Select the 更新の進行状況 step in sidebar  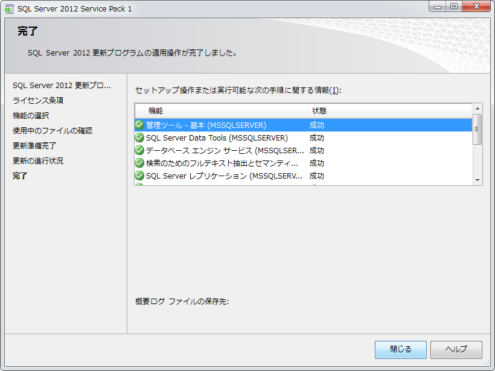click(x=38, y=160)
